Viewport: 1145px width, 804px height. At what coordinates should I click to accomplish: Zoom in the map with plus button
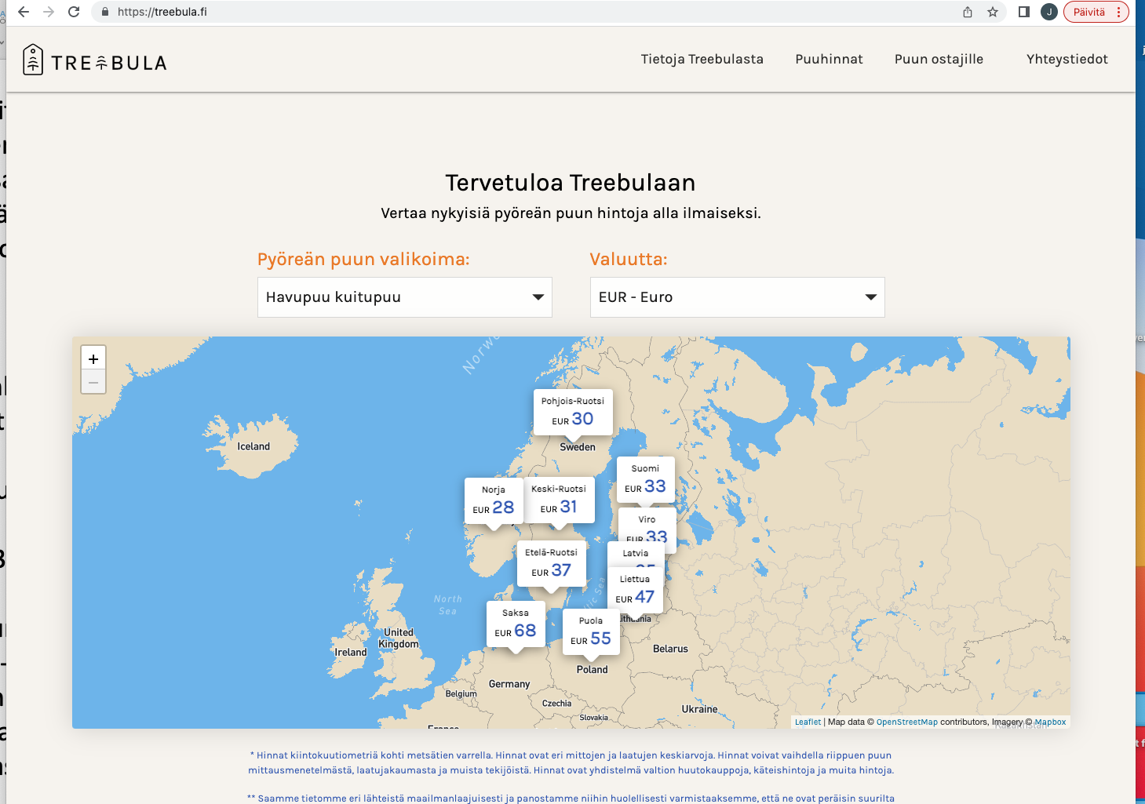point(93,358)
